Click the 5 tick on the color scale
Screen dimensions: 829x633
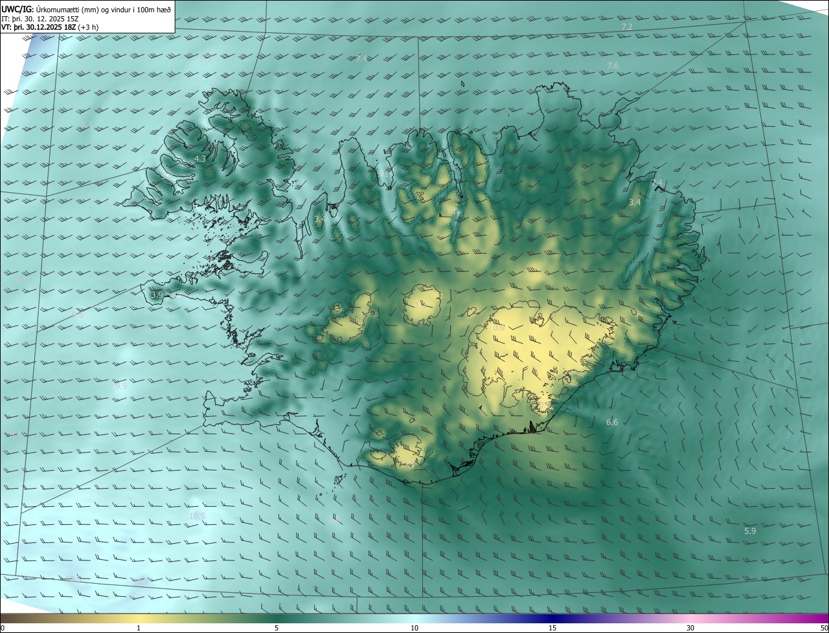[277, 628]
